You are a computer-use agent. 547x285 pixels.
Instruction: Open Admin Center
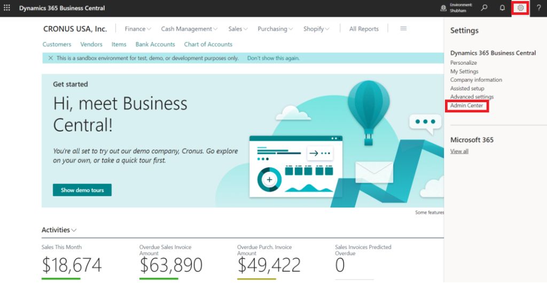pos(466,105)
